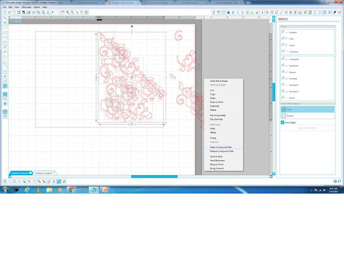Choose Release Compound Path in context menu

(224, 151)
